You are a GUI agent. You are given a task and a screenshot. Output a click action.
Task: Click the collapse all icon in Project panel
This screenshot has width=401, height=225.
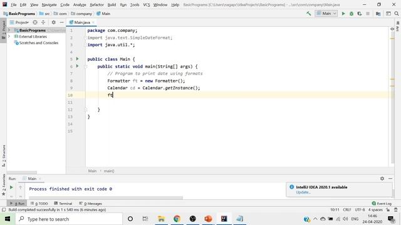43,22
